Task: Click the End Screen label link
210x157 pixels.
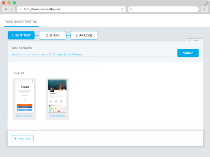Action: (x=57, y=116)
